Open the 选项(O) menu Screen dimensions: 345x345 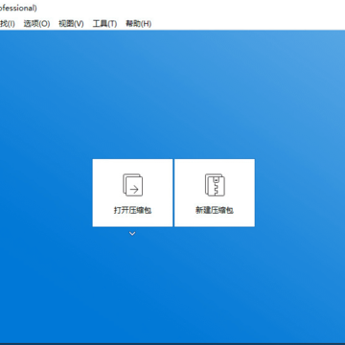point(36,24)
